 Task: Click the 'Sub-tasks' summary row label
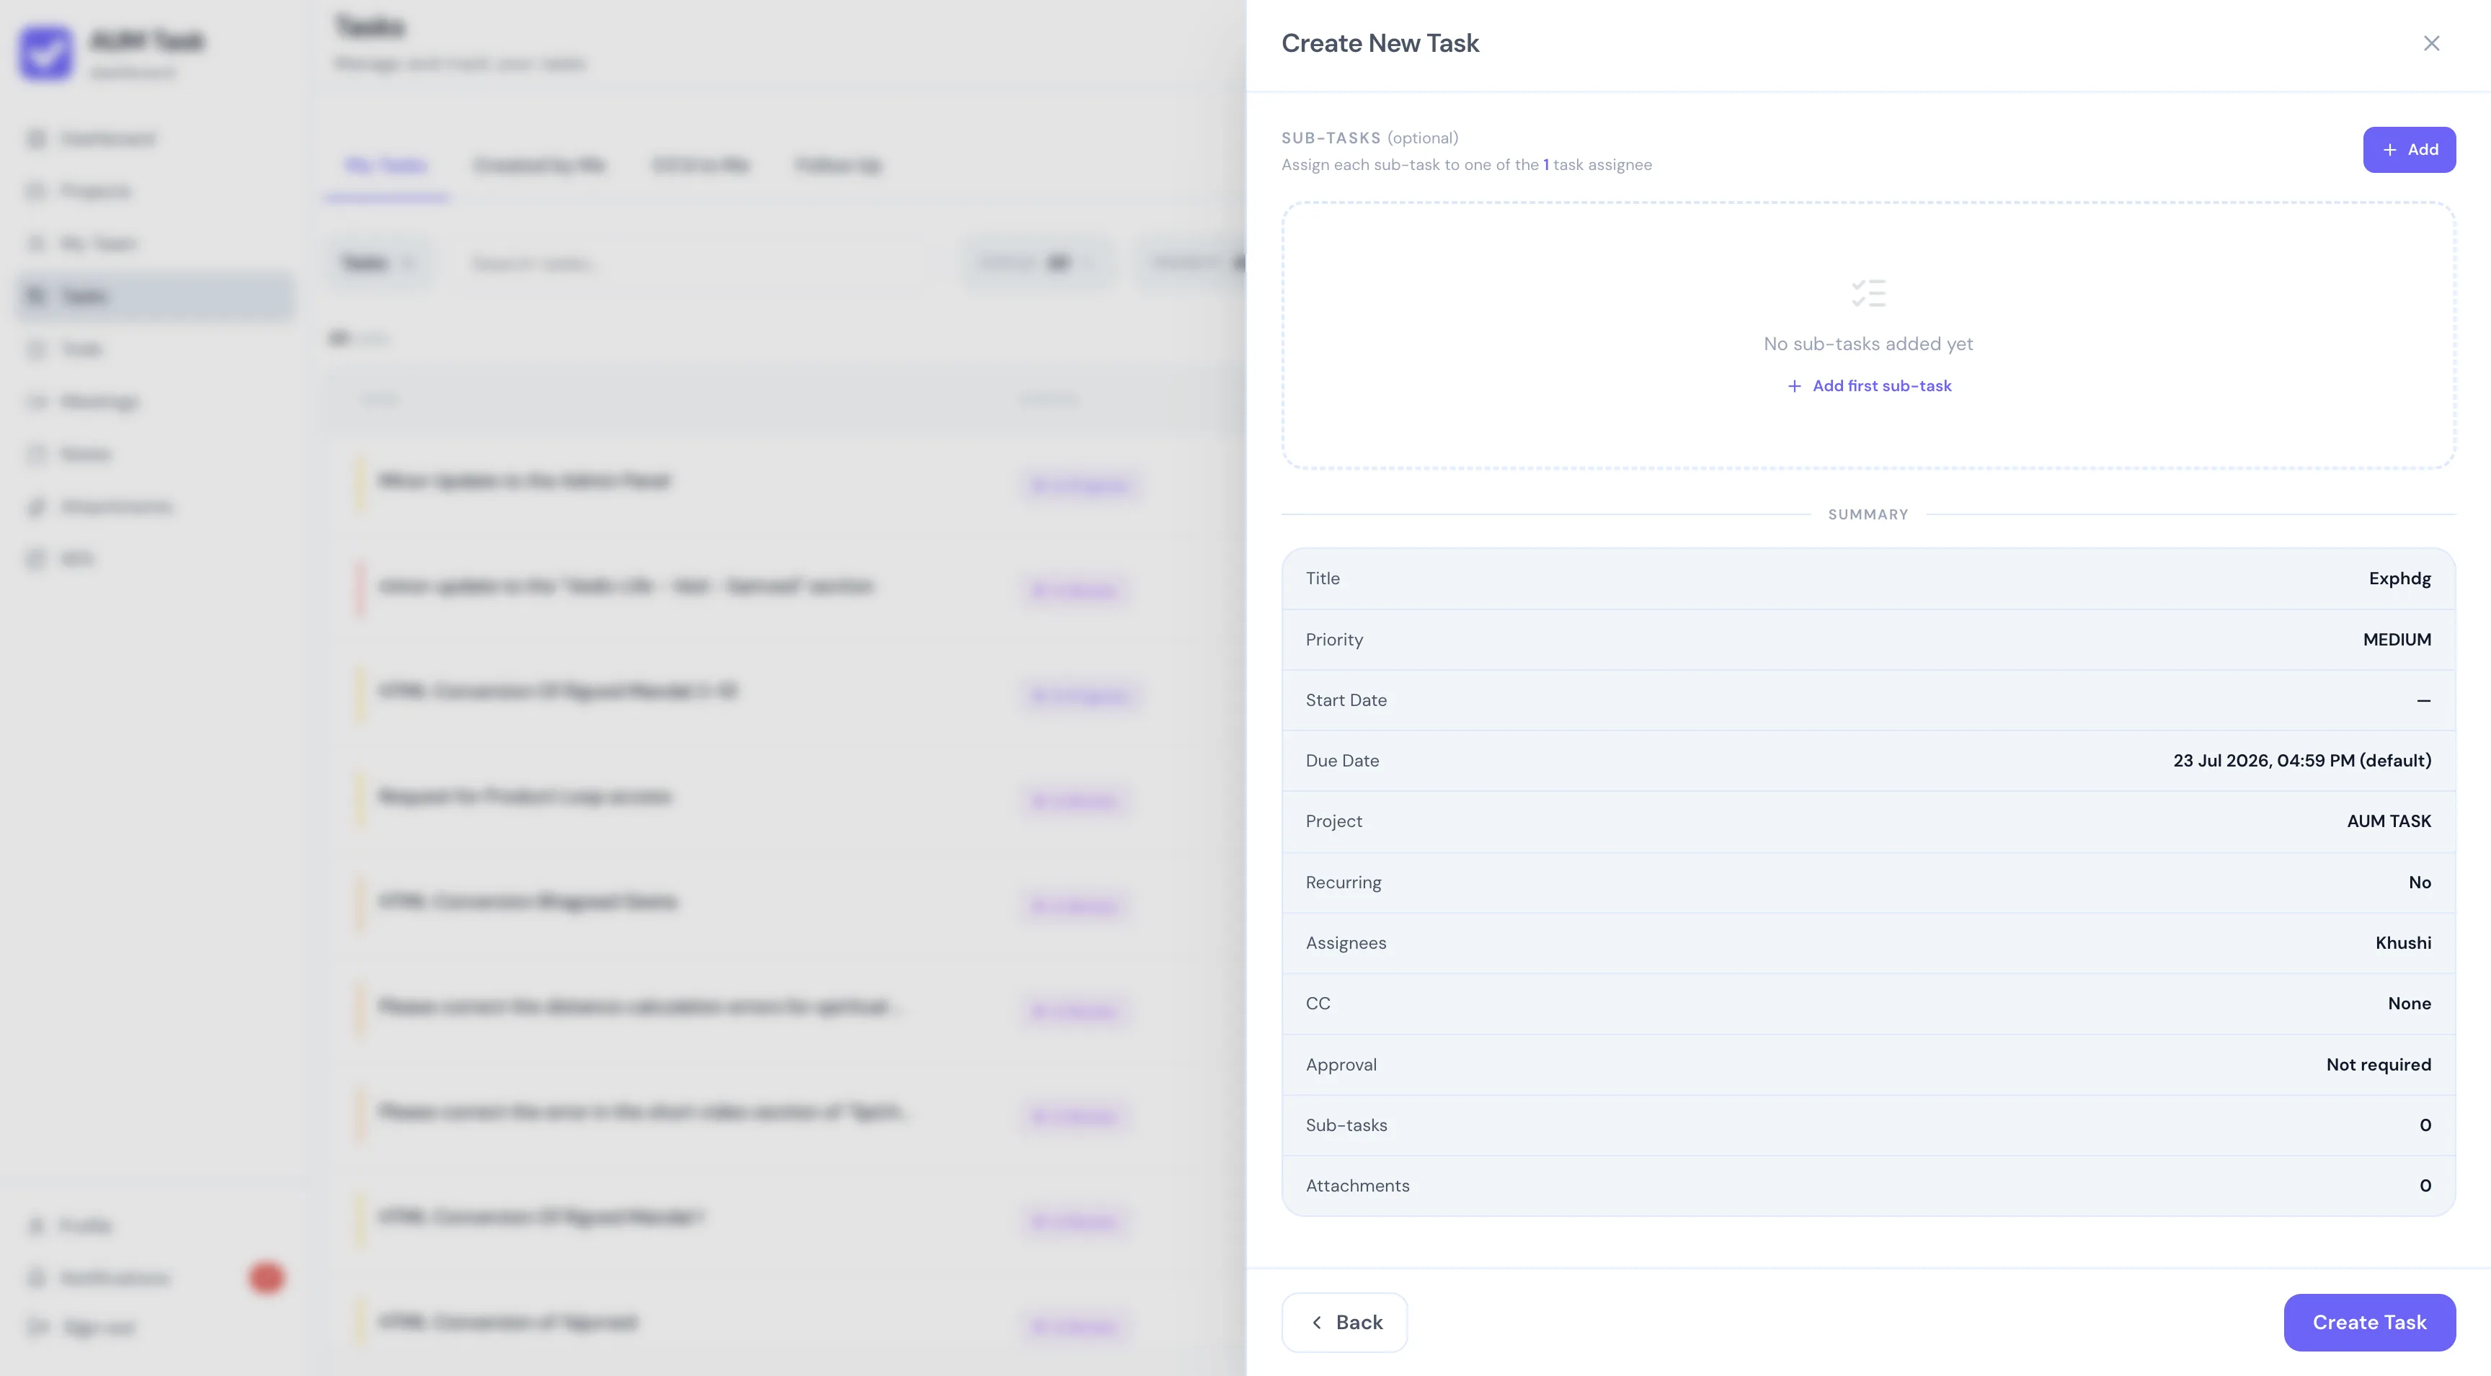pyautogui.click(x=1346, y=1126)
